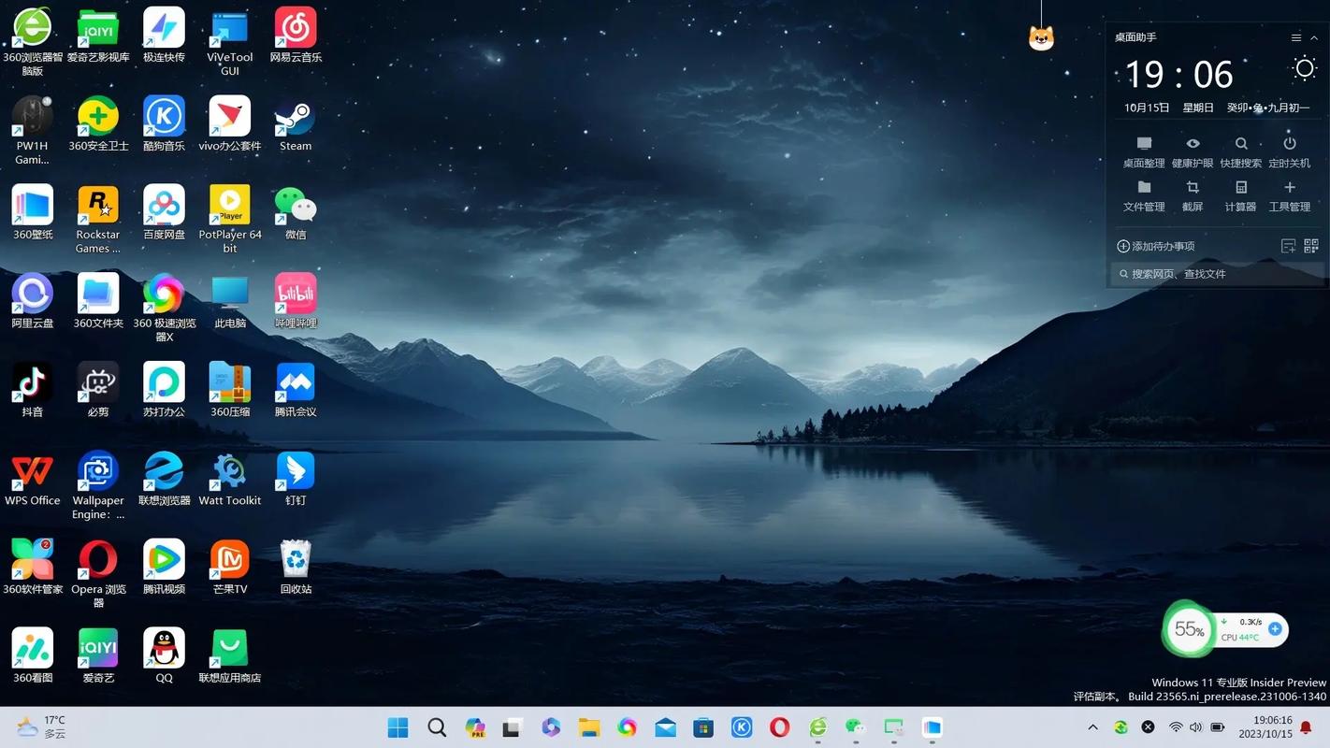Open the 桌面助手 hamburger menu
This screenshot has height=748, width=1330.
(x=1296, y=37)
